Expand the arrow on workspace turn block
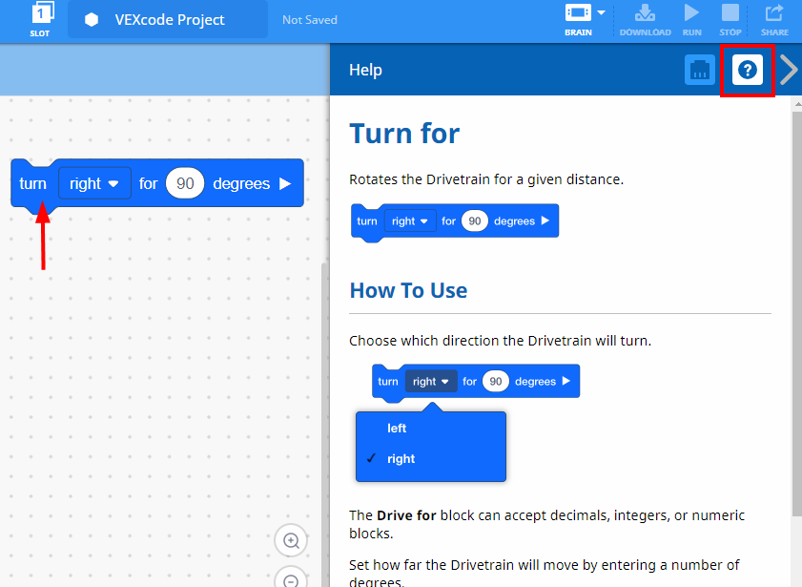The width and height of the screenshot is (802, 587). (x=285, y=183)
